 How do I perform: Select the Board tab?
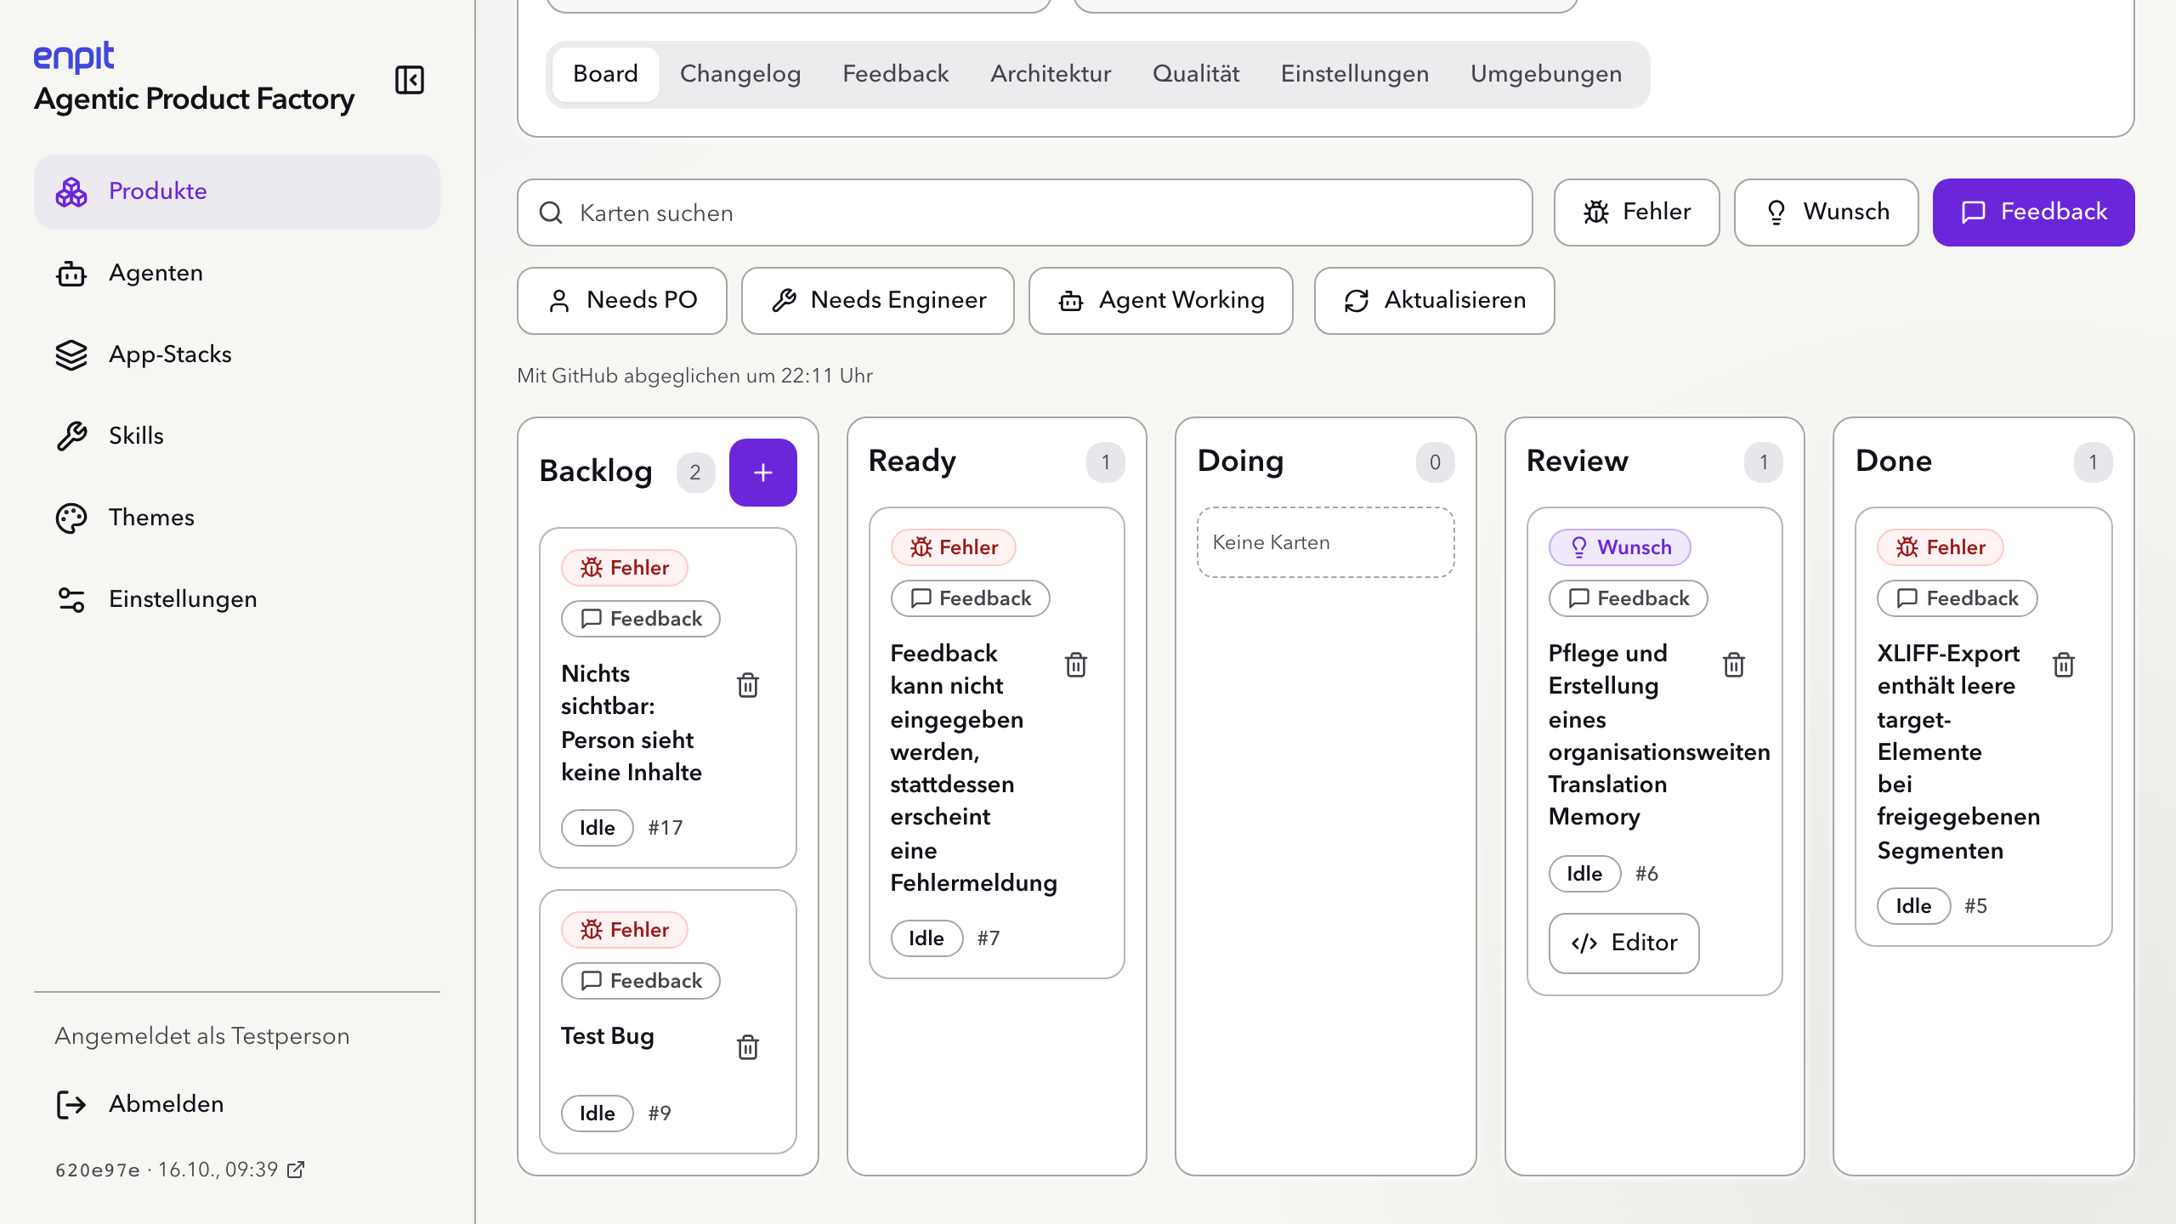pyautogui.click(x=605, y=74)
